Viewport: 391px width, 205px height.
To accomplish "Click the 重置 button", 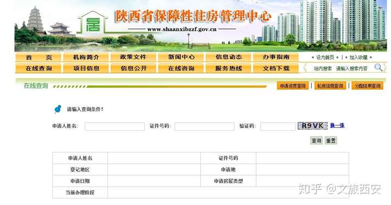I will tap(331, 141).
